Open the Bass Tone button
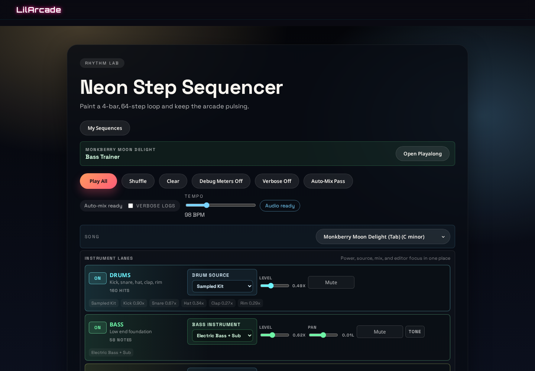Screen dimensions: 535x371 (x=415, y=332)
